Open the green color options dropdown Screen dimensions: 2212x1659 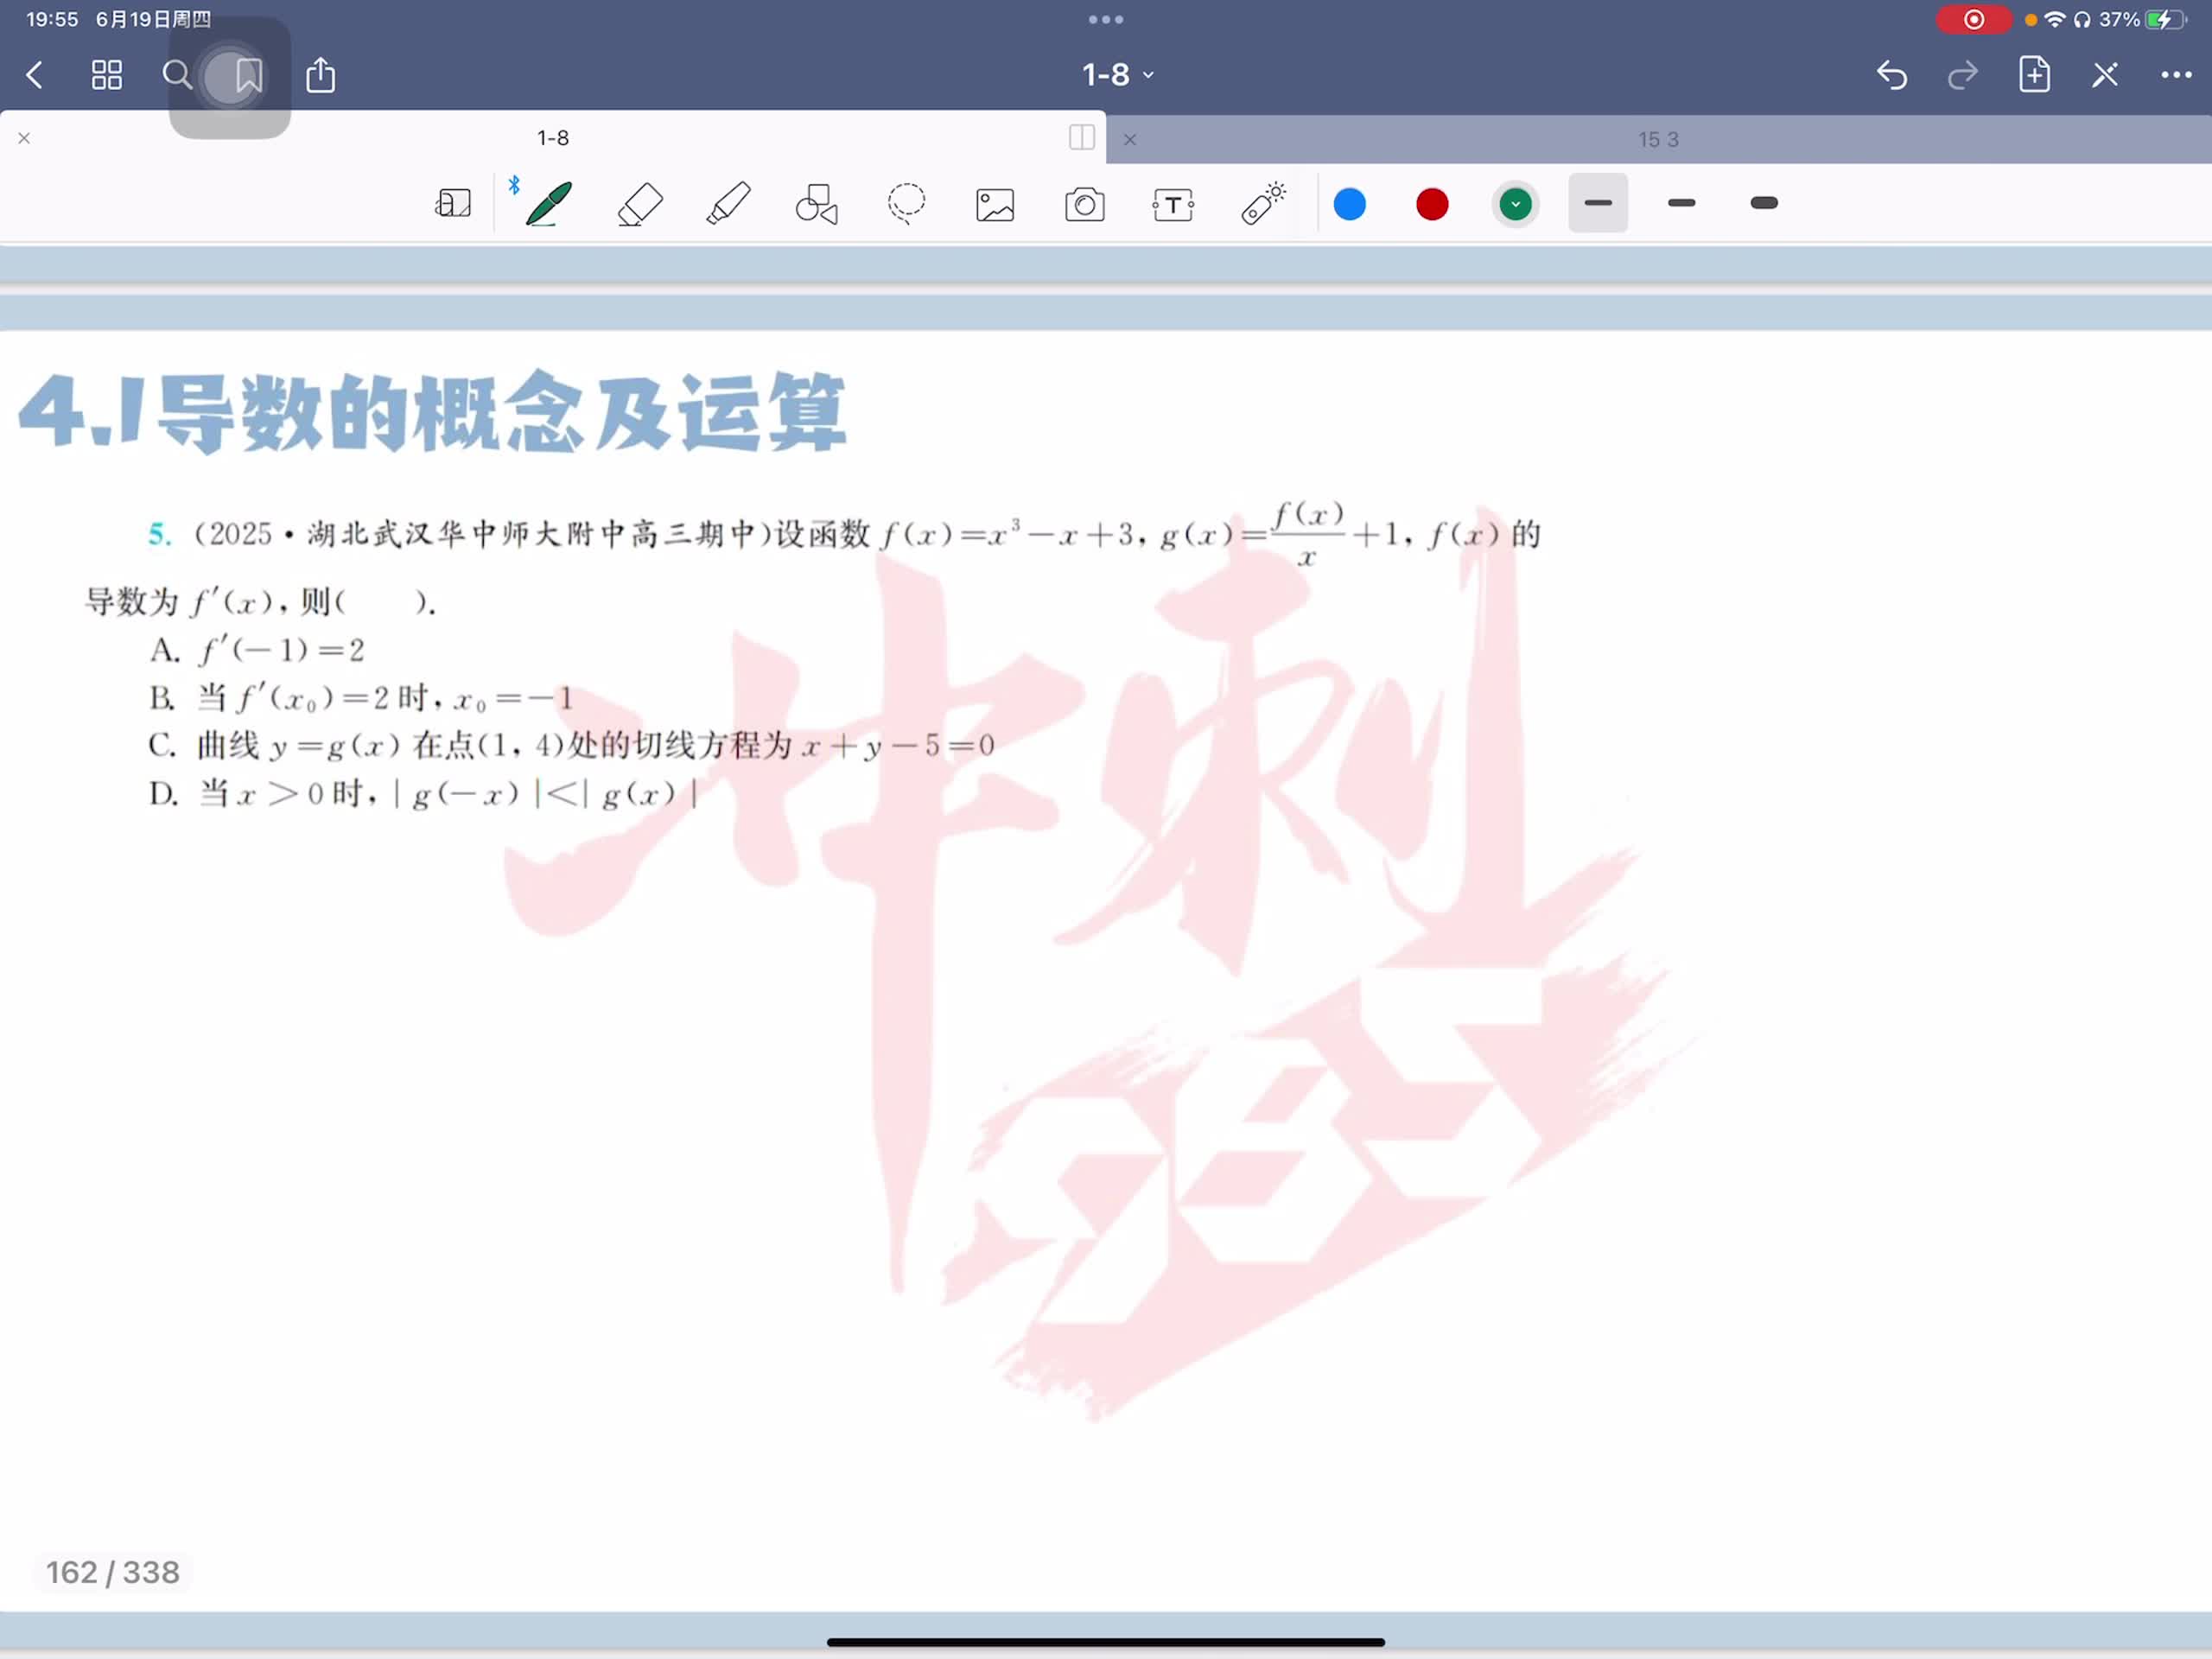[x=1515, y=204]
